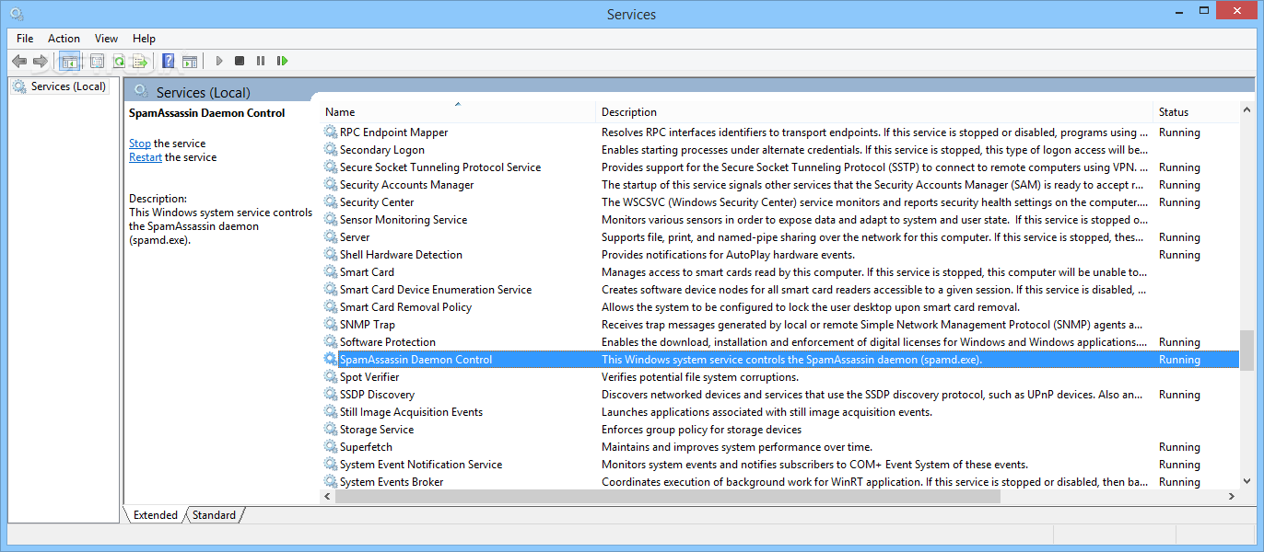Click the gear icon beside Superfetch
Image resolution: width=1264 pixels, height=552 pixels.
pyautogui.click(x=331, y=447)
